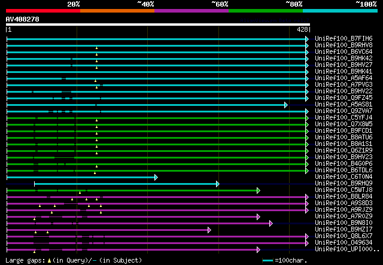Select the UniRef100_C5WTJ8 label
The width and height of the screenshot is (383, 265).
click(x=344, y=190)
